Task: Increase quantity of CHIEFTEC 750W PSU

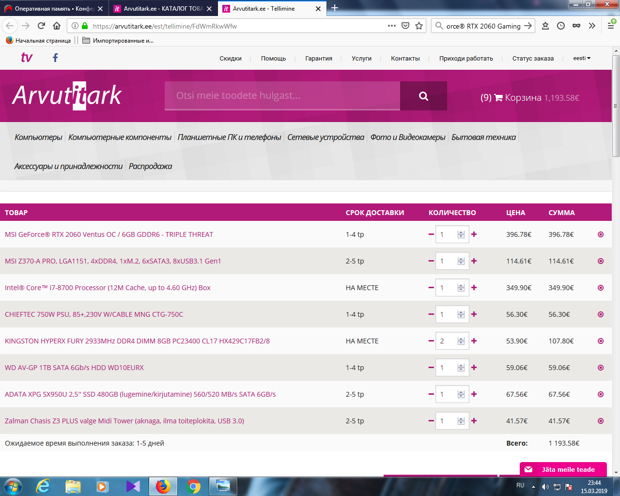Action: coord(474,314)
